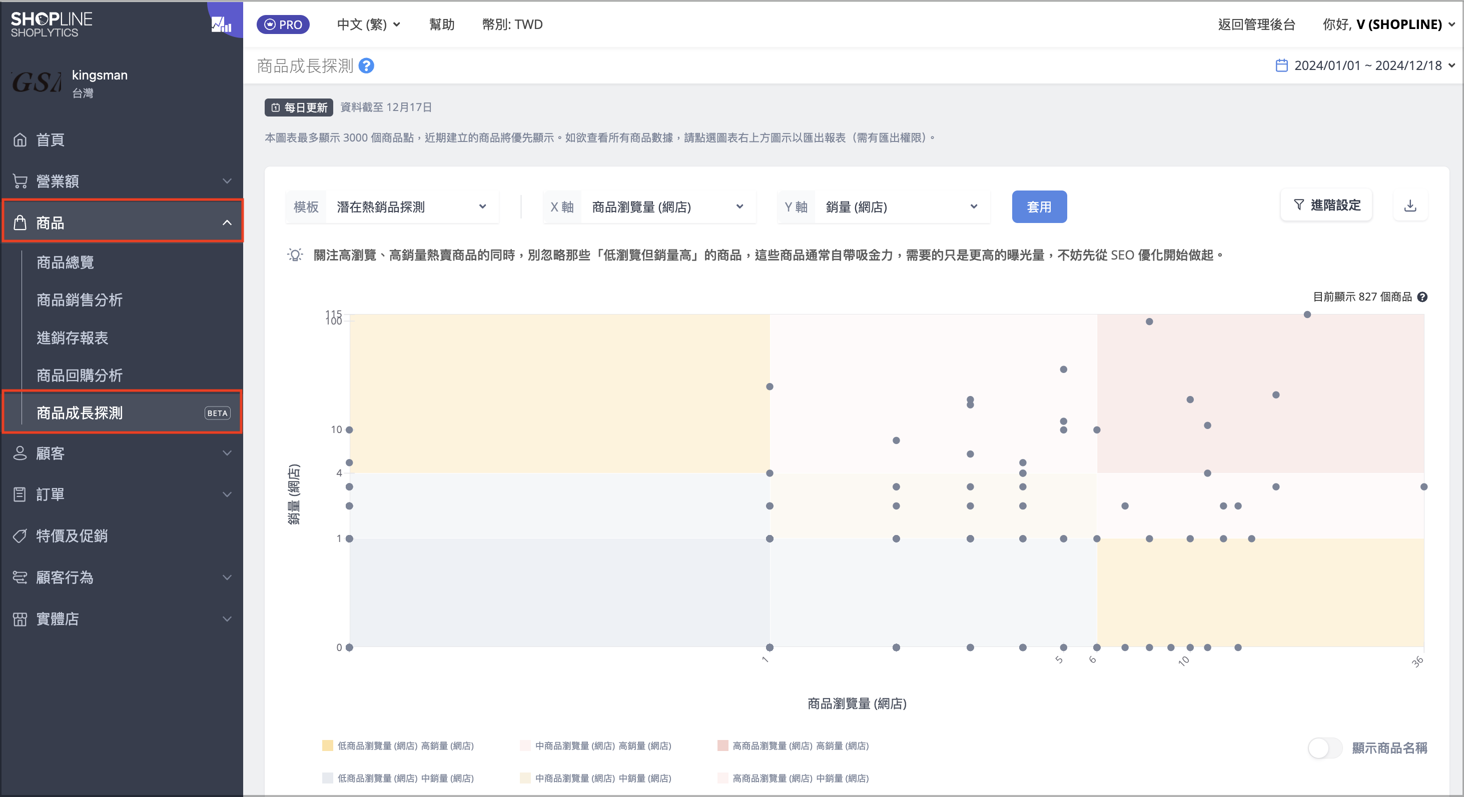Click legend swatch 高商品瀏覽量 高銷量

click(723, 746)
